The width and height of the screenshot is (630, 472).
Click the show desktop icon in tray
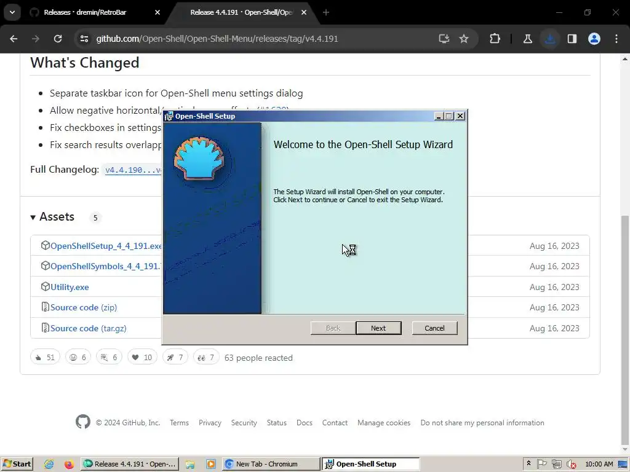point(623,464)
